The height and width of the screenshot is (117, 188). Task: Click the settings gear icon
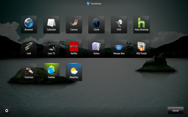(x=7, y=111)
